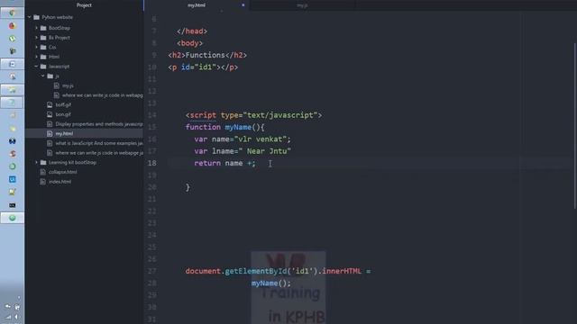Open Firefox from the taskbar
Viewport: 577px width, 324px height.
[12, 26]
